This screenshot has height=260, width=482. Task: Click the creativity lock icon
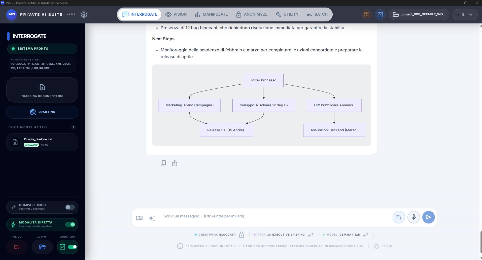[x=241, y=235]
